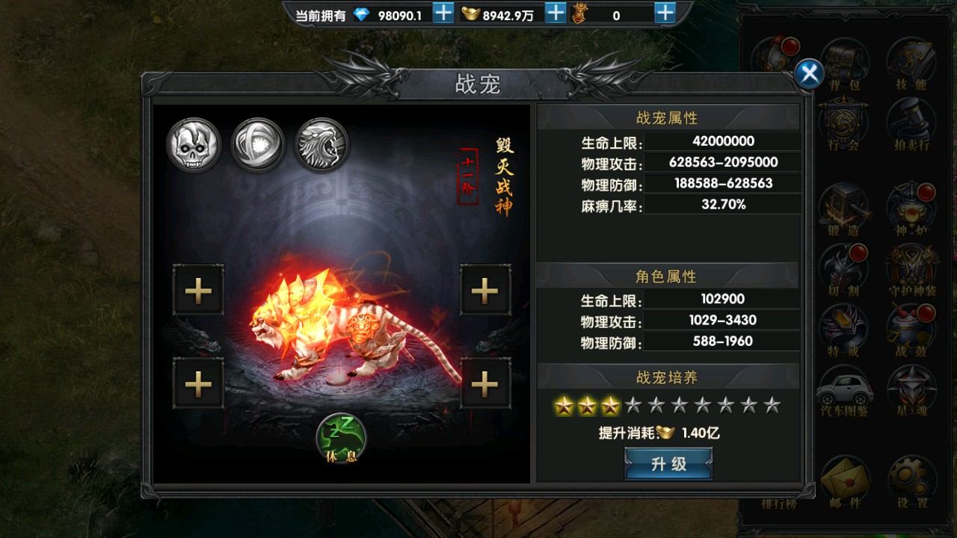
Task: Click the fourth pet training star
Action: point(633,406)
